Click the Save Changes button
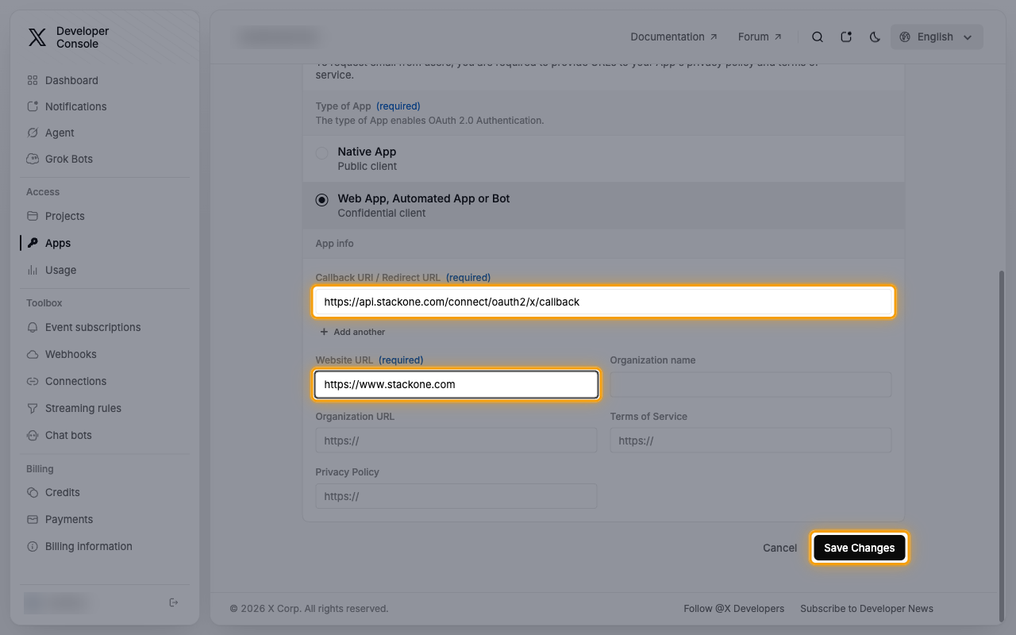 pyautogui.click(x=859, y=548)
